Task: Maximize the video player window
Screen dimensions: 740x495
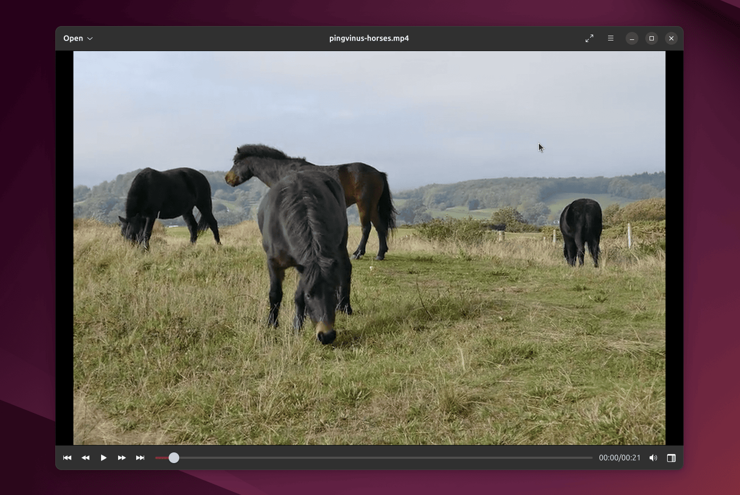Action: click(652, 38)
